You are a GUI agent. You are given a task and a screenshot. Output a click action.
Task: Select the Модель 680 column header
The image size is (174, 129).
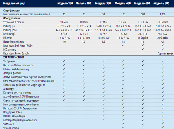pos(142,3)
